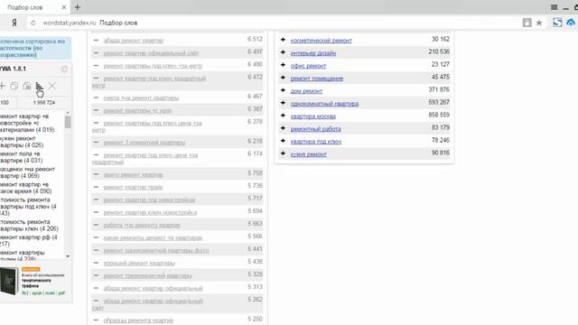Screen dimensions: 578x325
Task: Open the reader mode icon in the address bar
Action: tap(527, 23)
